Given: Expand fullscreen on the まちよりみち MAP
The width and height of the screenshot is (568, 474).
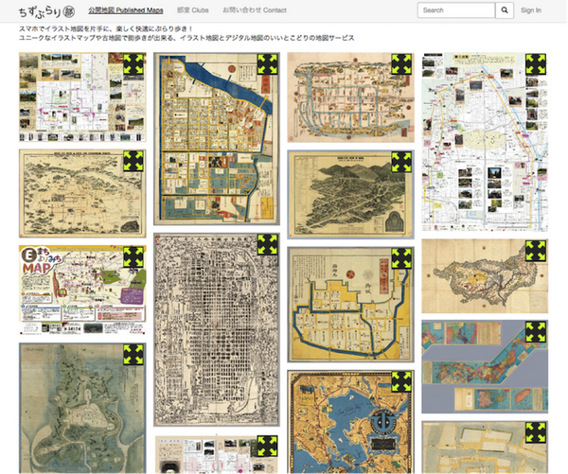Looking at the screenshot, I should coord(133,256).
